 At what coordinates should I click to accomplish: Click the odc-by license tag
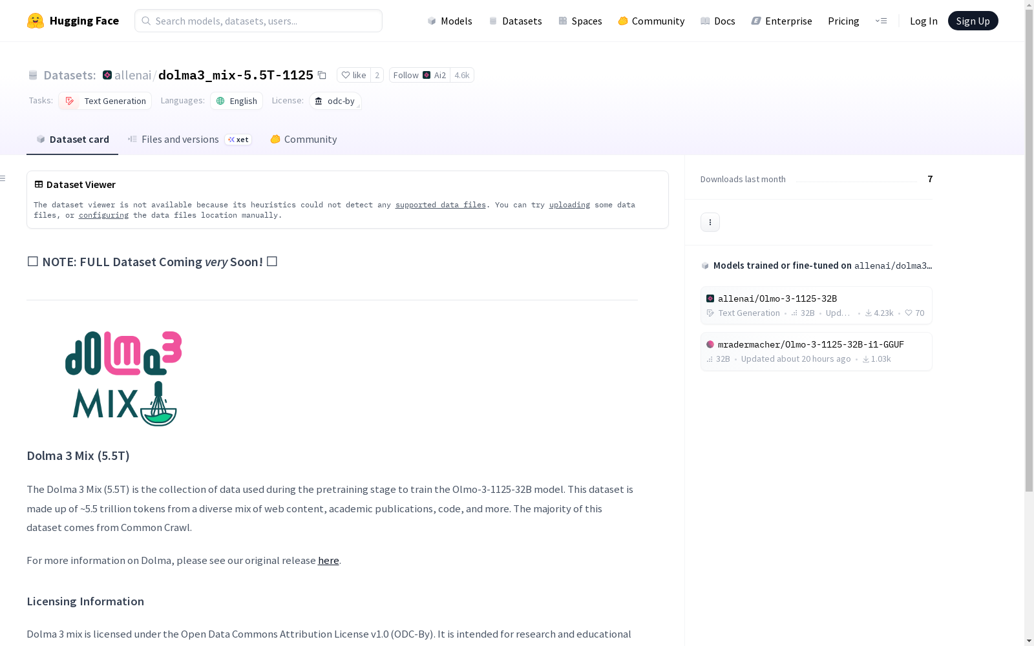tap(335, 101)
